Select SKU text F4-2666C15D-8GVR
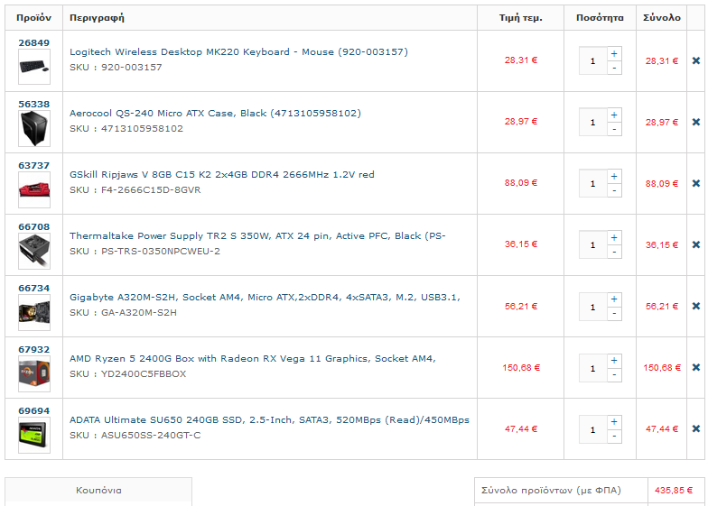The height and width of the screenshot is (506, 708). [x=151, y=189]
